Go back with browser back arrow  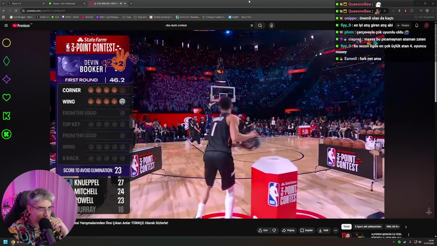click(4, 11)
